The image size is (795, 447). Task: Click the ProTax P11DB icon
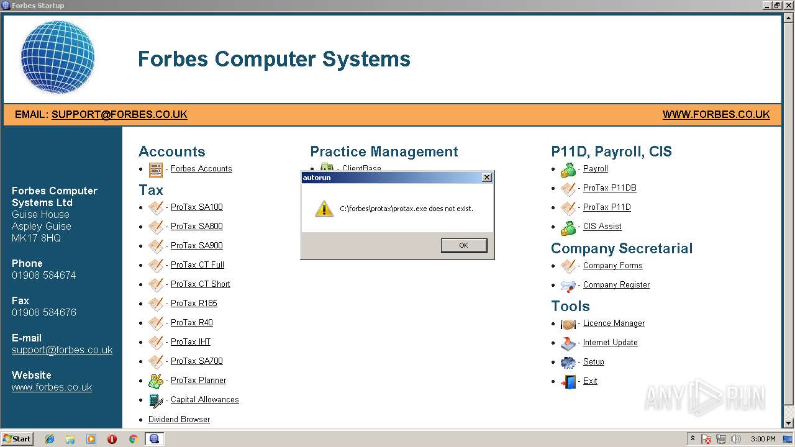tap(568, 189)
